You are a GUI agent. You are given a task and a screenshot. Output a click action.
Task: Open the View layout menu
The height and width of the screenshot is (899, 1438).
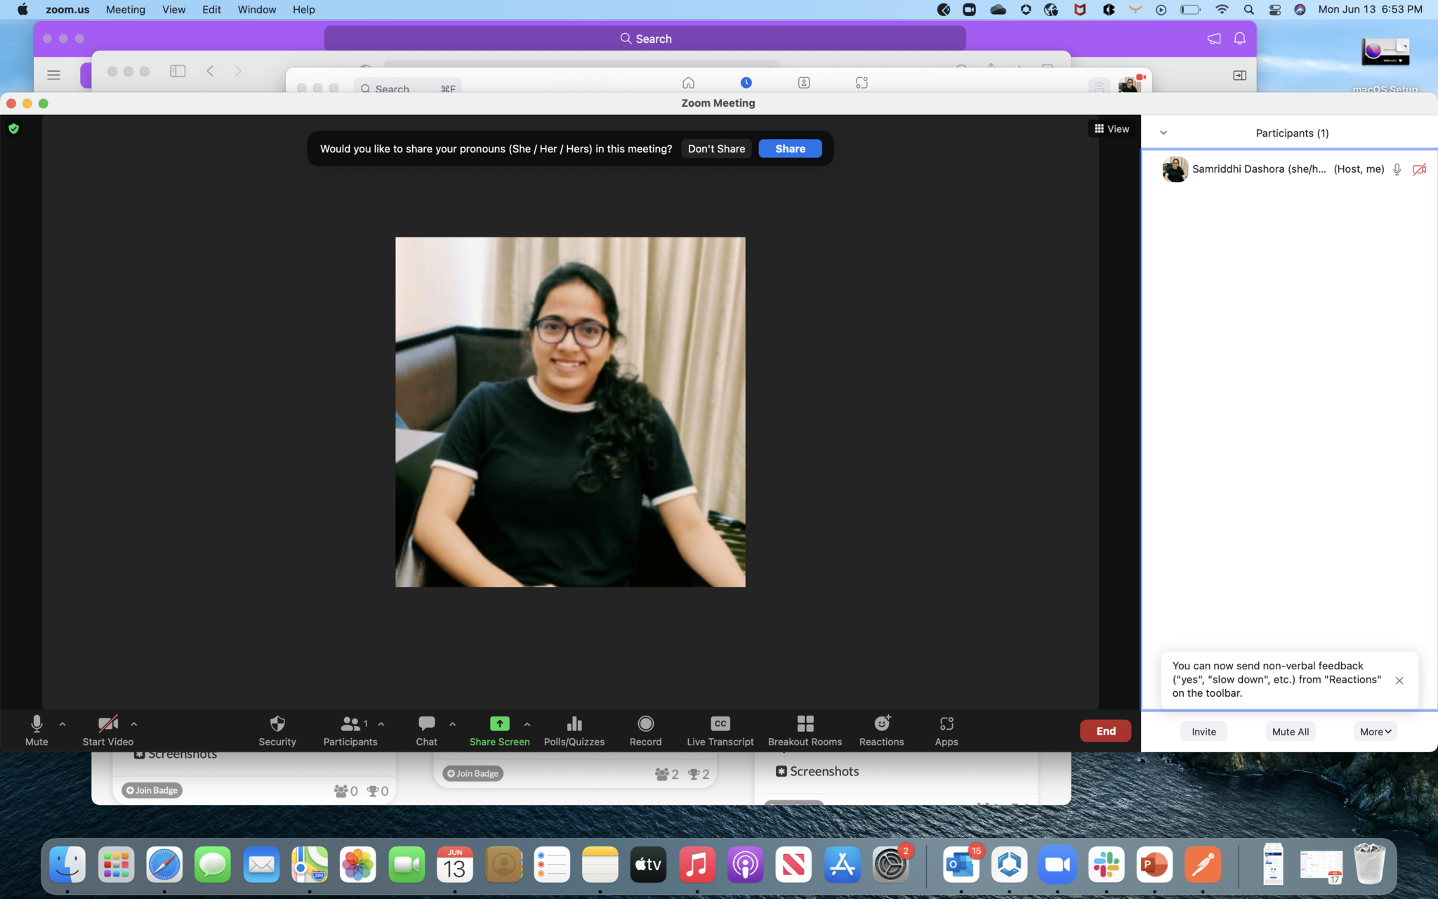[x=1112, y=129]
